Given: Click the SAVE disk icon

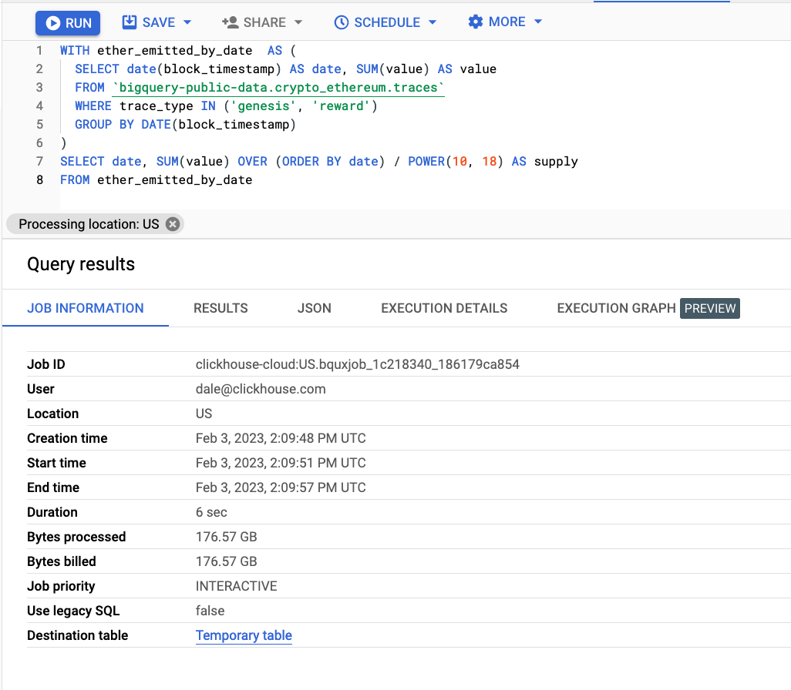Looking at the screenshot, I should [130, 22].
